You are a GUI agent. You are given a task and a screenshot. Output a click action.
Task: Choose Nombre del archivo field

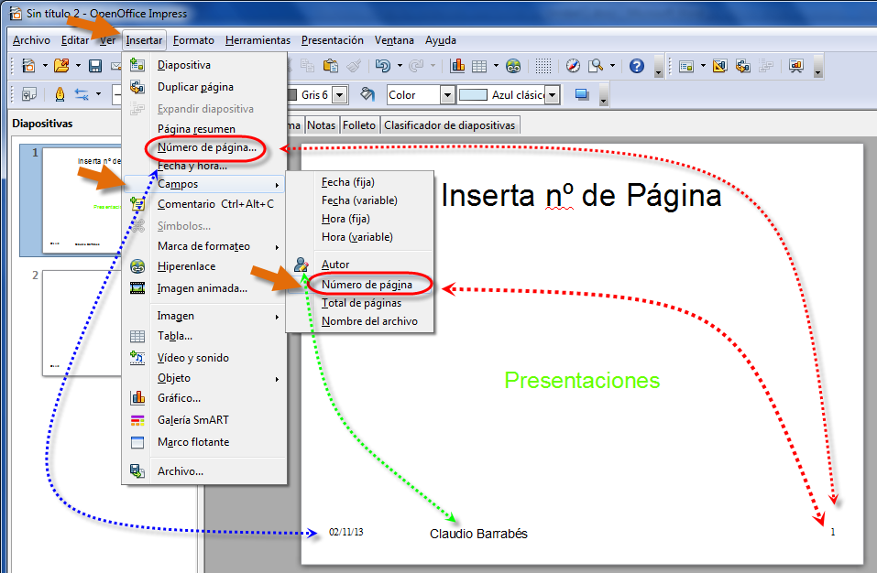[x=369, y=321]
